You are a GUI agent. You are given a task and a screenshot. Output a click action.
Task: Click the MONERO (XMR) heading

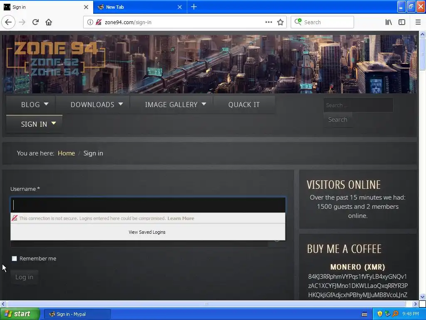pyautogui.click(x=357, y=267)
